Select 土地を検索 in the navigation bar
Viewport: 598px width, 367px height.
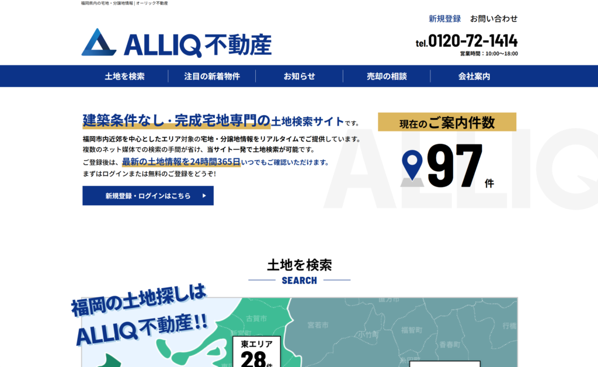click(x=124, y=76)
